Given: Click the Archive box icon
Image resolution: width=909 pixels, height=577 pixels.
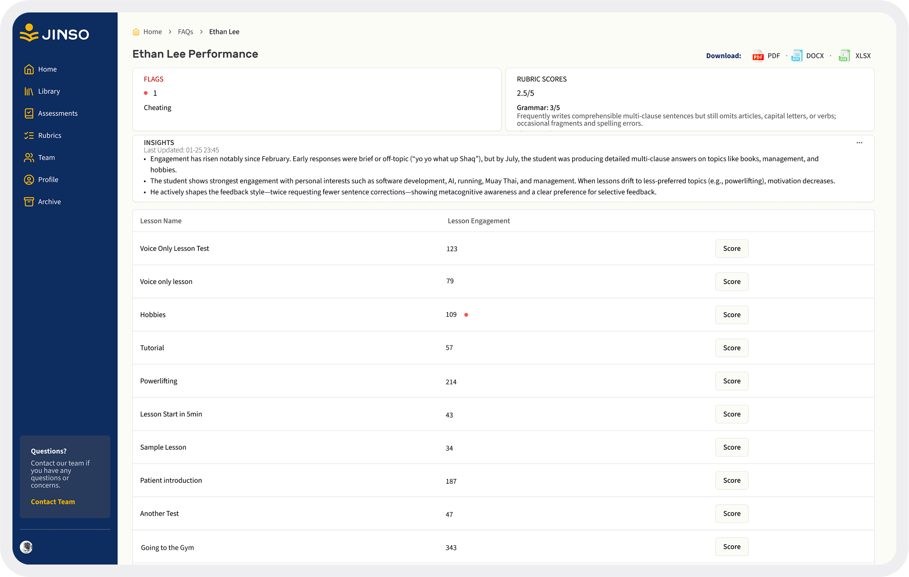Looking at the screenshot, I should tap(29, 202).
